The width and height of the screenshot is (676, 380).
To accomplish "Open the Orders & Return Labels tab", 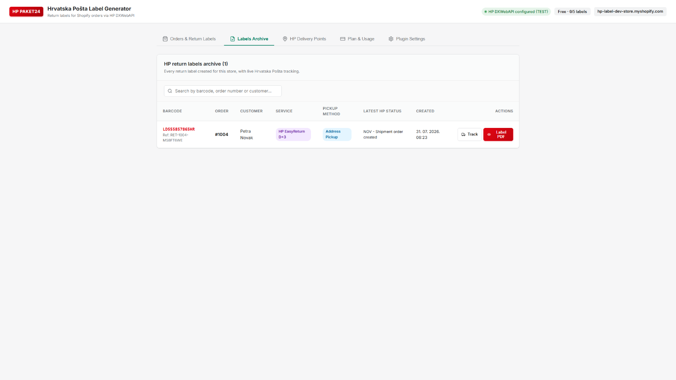I will [x=189, y=39].
